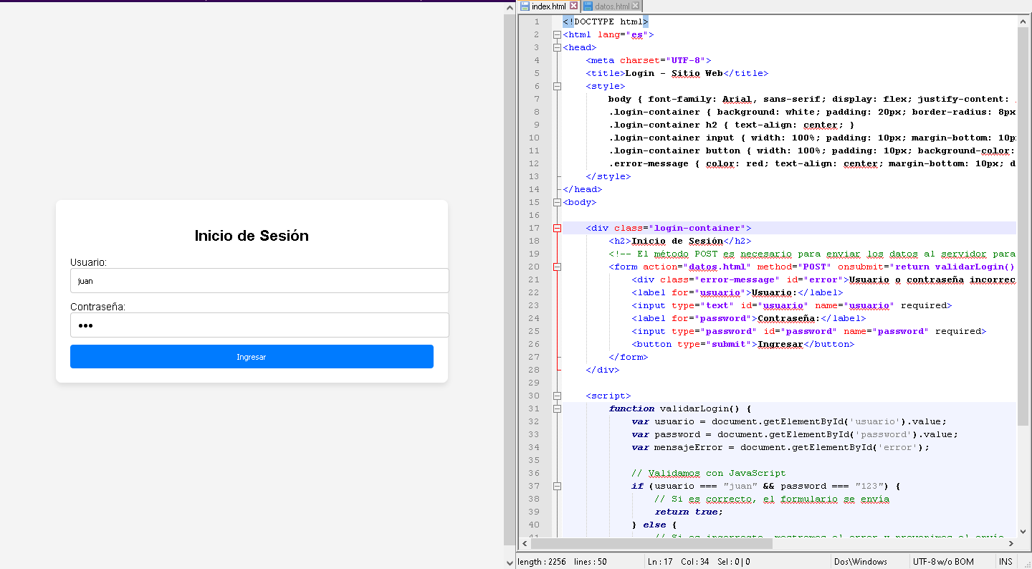This screenshot has height=569, width=1032.
Task: Click the horizontal scrollbar right arrow
Action: pos(1010,543)
